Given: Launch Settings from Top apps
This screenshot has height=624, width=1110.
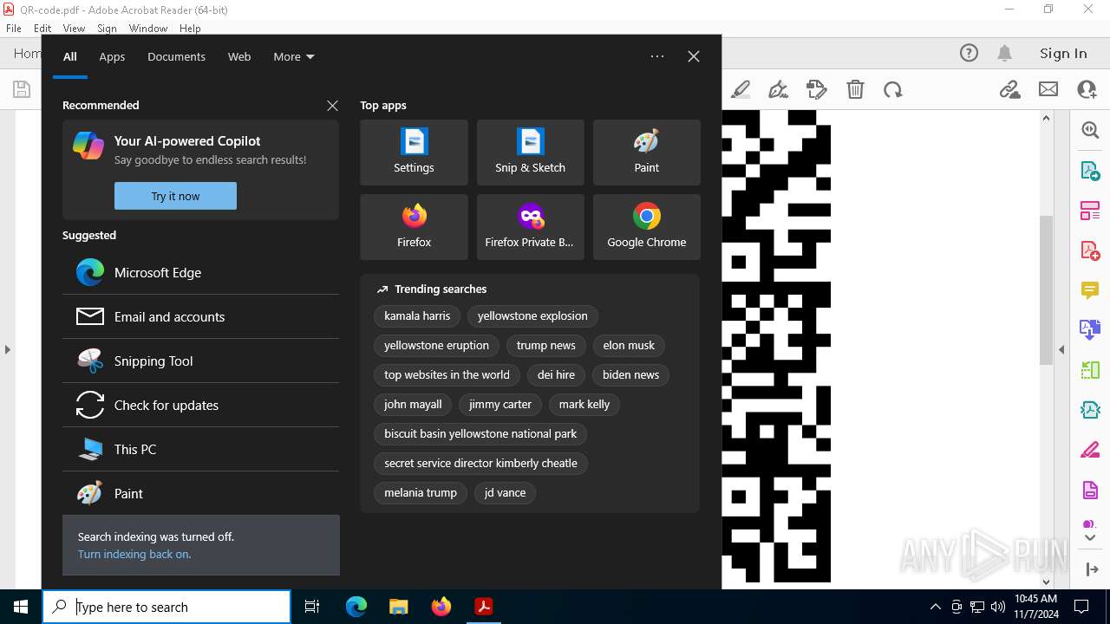Looking at the screenshot, I should 414,153.
